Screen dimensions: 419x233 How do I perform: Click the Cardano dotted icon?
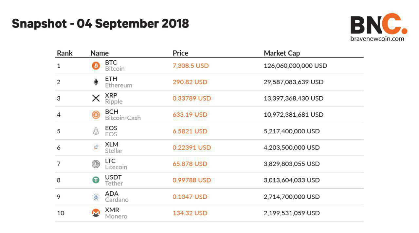96,197
